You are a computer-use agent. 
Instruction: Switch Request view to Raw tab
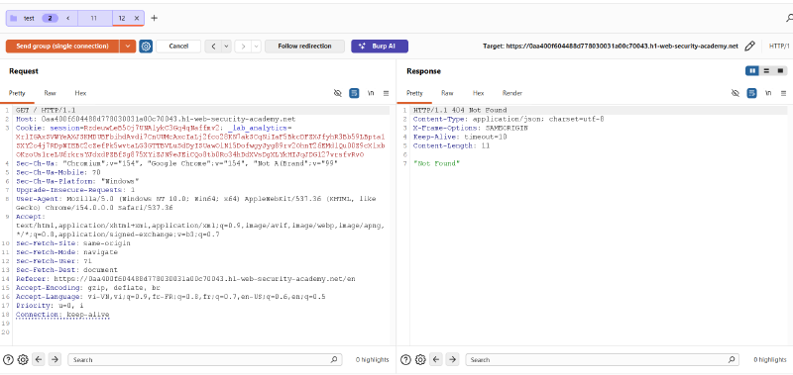coord(50,93)
